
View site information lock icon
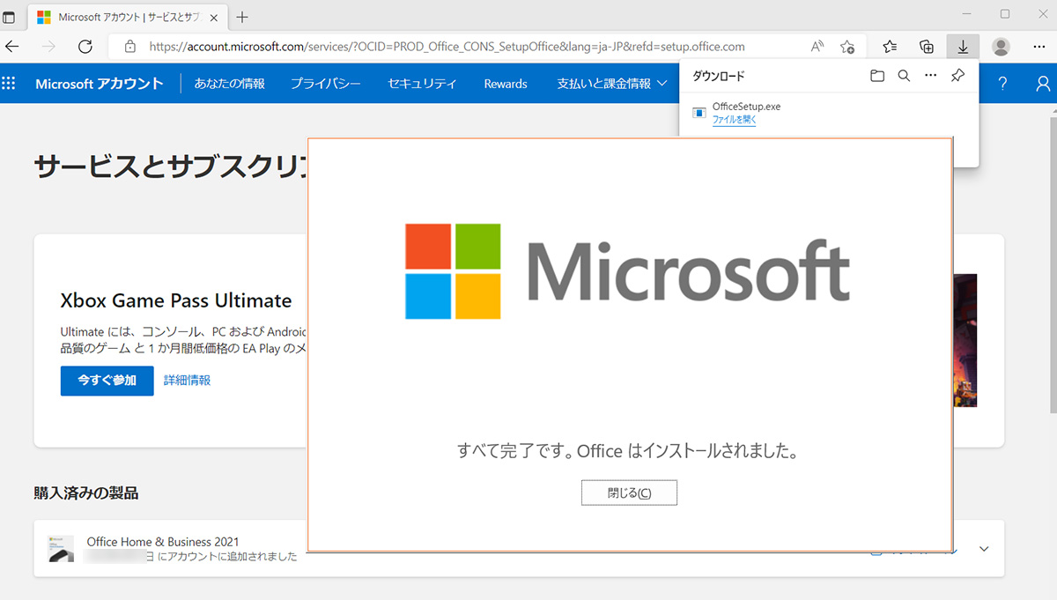point(130,47)
